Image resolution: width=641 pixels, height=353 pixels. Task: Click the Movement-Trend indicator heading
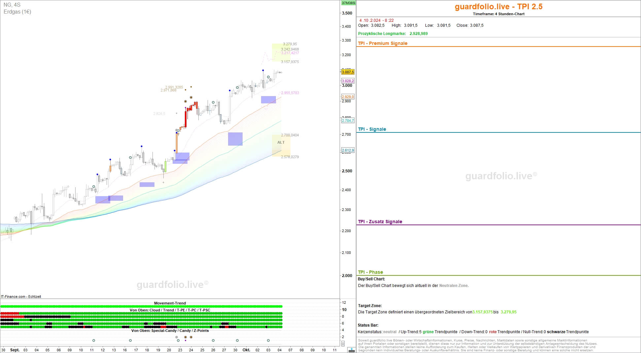click(170, 303)
